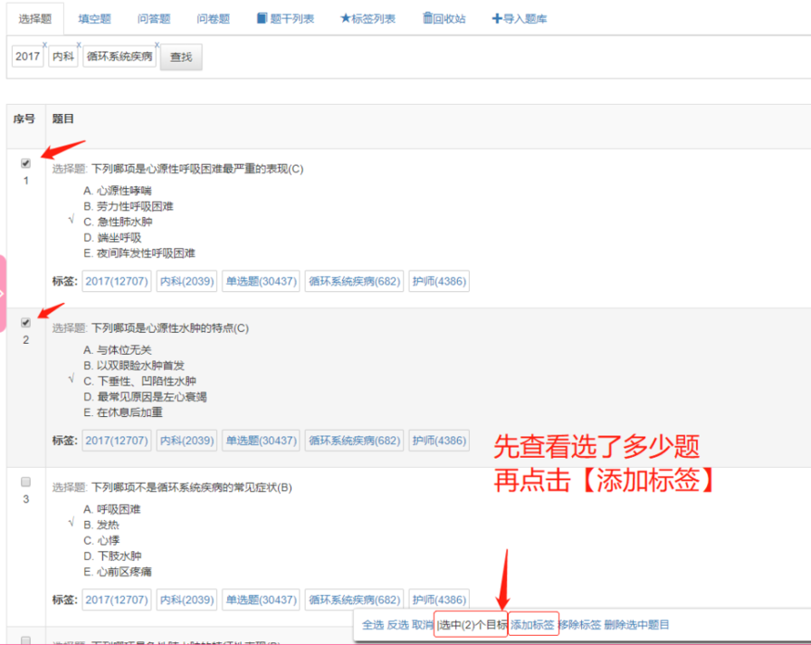This screenshot has height=645, width=811.
Task: Open the 问卷题 tab
Action: [x=213, y=19]
